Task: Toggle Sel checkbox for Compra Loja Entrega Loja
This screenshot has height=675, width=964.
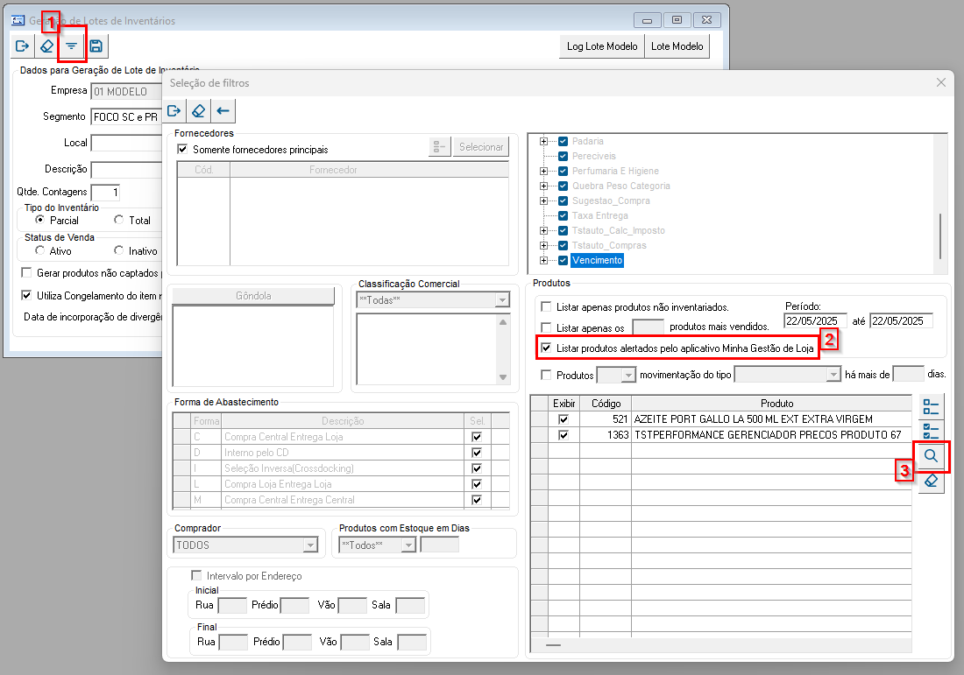Action: tap(477, 485)
